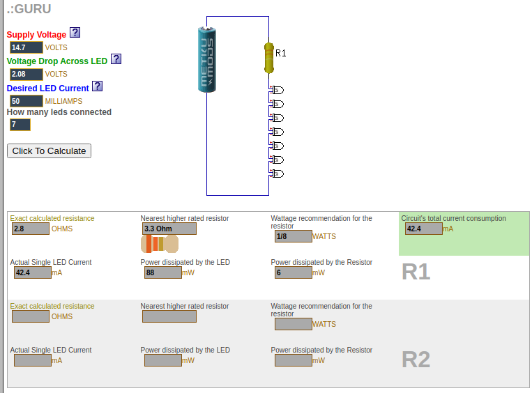
Task: Click the Desired LED Current help icon
Action: click(x=98, y=86)
